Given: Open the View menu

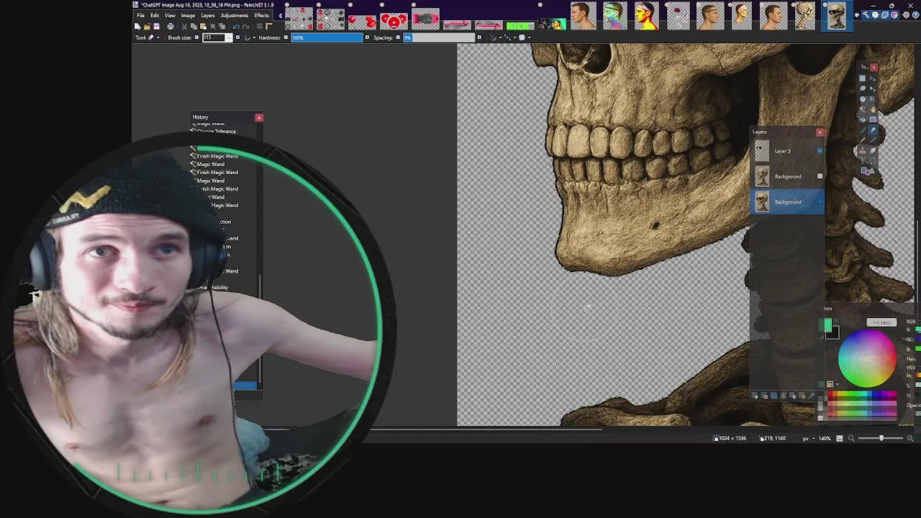Looking at the screenshot, I should coord(170,15).
